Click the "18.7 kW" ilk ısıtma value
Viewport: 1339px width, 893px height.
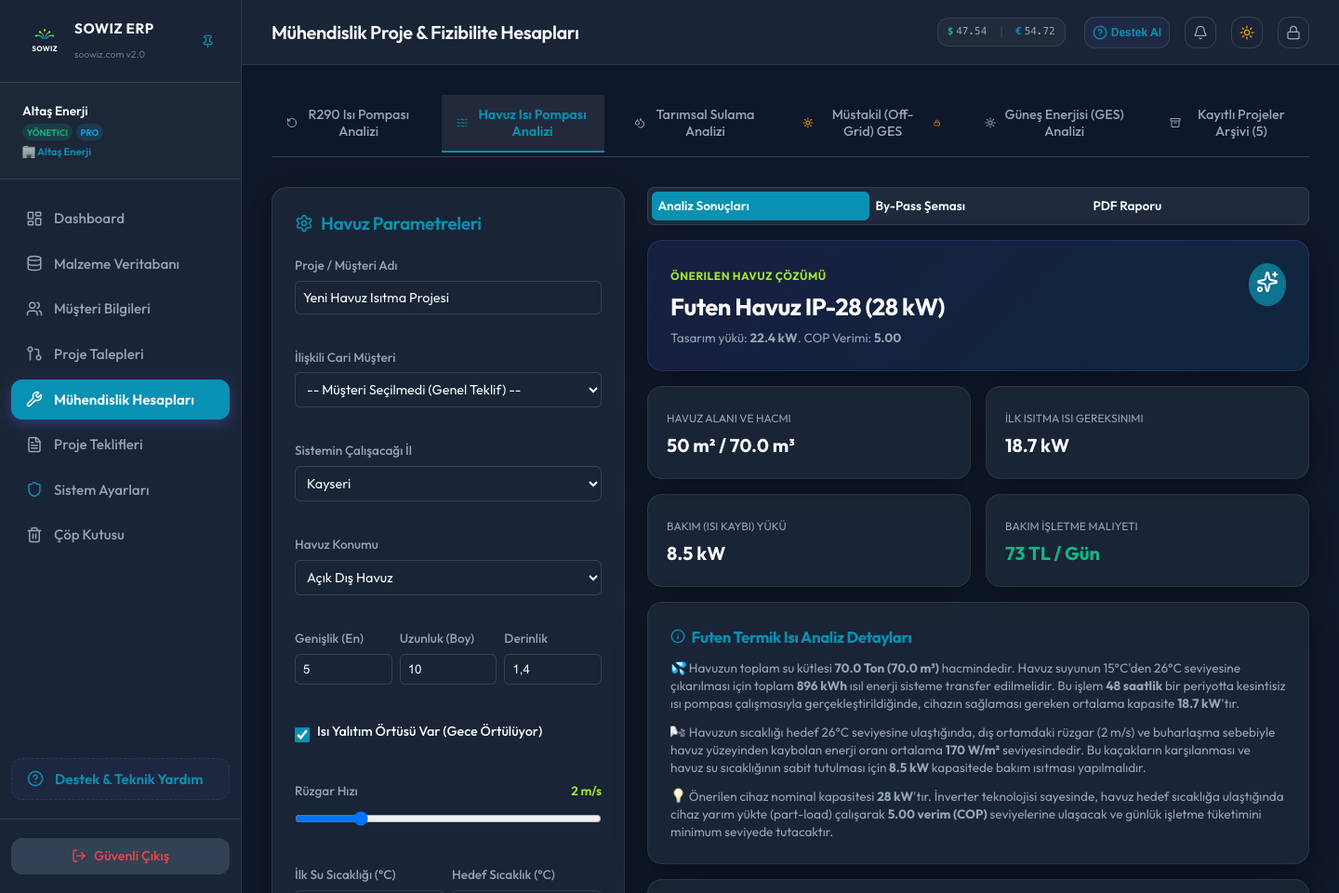click(1037, 446)
